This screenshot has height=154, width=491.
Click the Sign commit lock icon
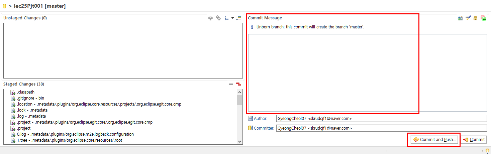[475, 18]
